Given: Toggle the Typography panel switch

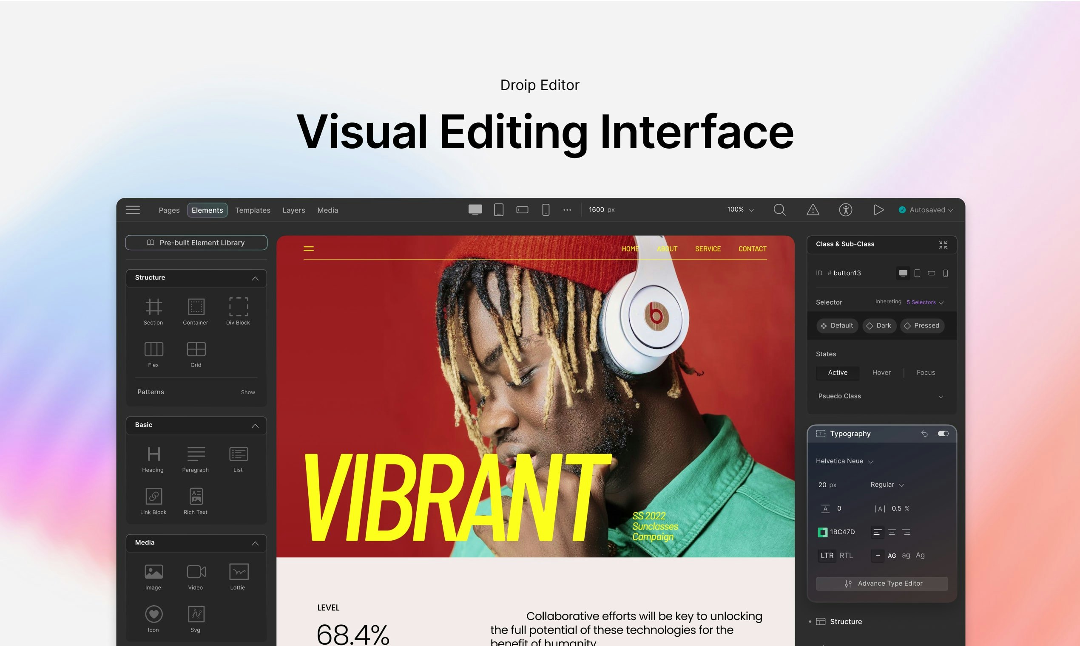Looking at the screenshot, I should pyautogui.click(x=943, y=434).
